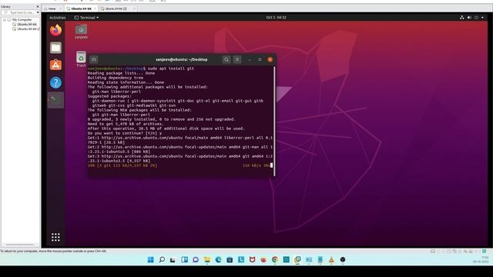Click the terminal new tab icon
The width and height of the screenshot is (493, 277).
point(94,59)
